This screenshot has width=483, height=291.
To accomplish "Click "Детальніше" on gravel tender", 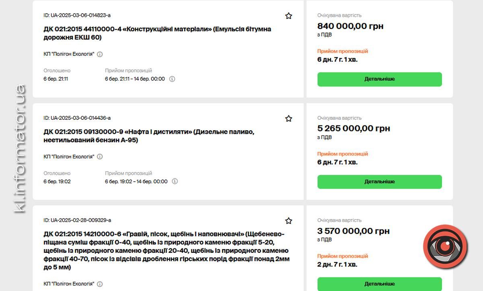I will click(380, 284).
